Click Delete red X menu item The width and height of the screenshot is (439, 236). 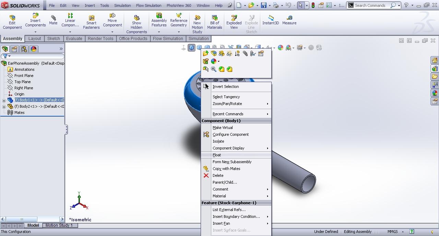click(x=218, y=175)
